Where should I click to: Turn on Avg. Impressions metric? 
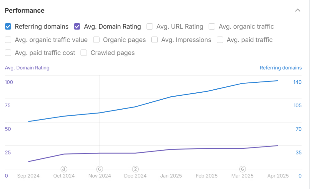(x=154, y=40)
